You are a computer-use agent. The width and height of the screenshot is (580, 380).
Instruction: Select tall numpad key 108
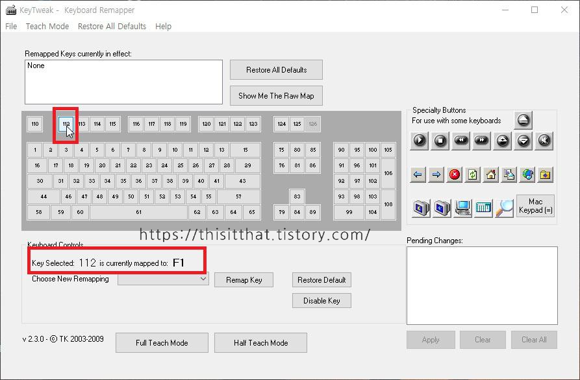[x=388, y=204]
